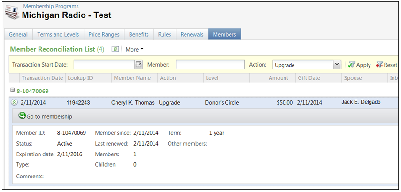401x192 pixels.
Task: Click into the Member filter field
Action: tap(210, 64)
